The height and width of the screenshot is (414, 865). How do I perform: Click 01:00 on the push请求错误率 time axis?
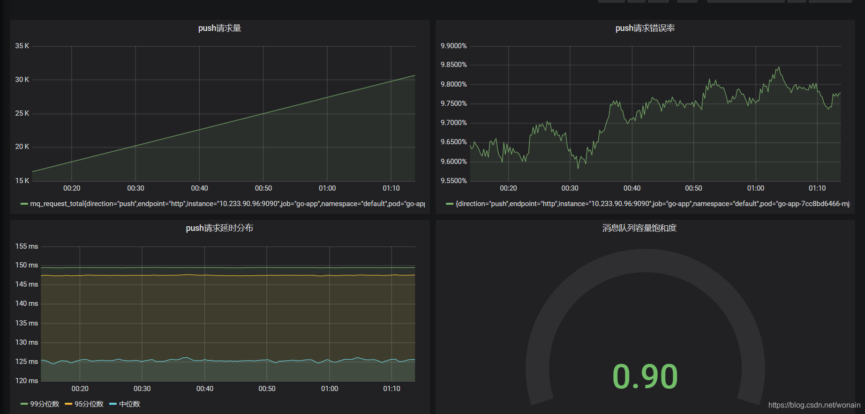756,188
